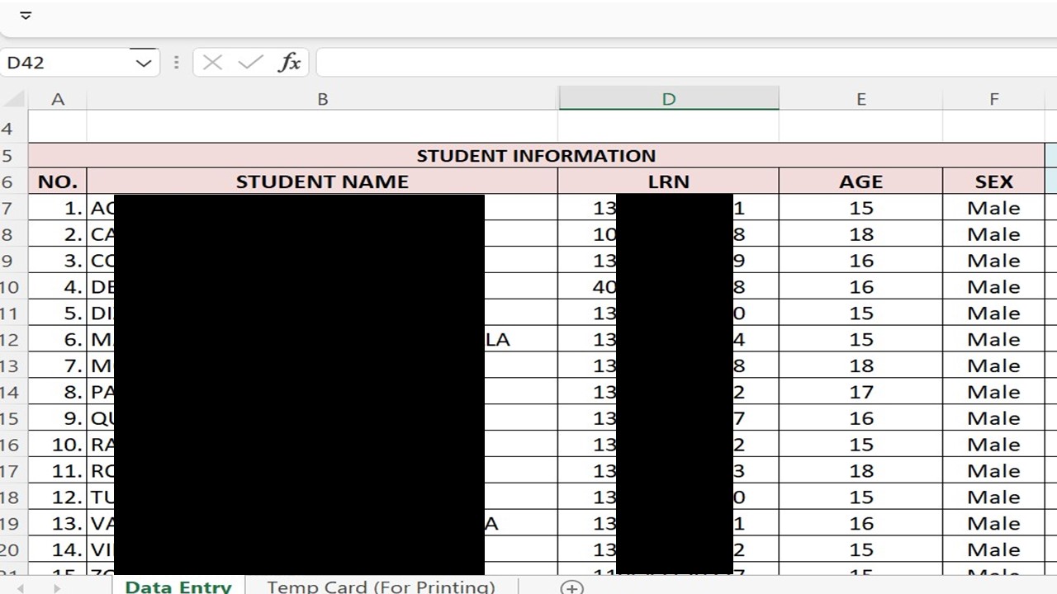Add a new sheet with plus button
The height and width of the screenshot is (594, 1057).
[571, 587]
